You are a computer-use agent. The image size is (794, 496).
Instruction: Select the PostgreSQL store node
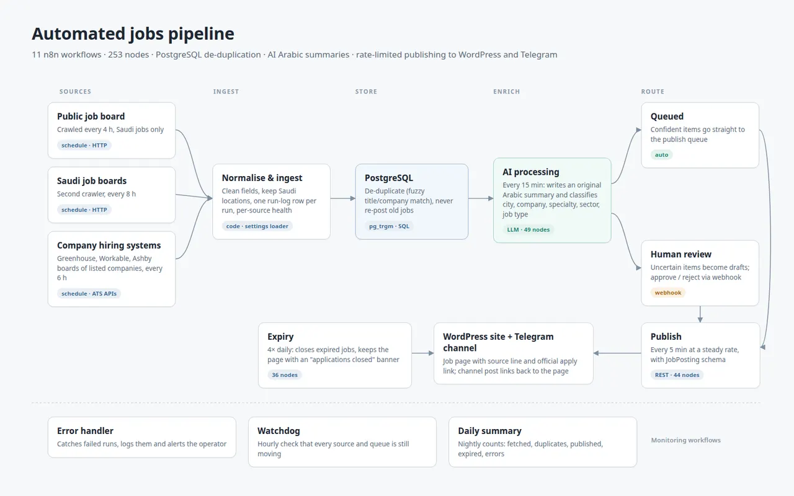(412, 201)
